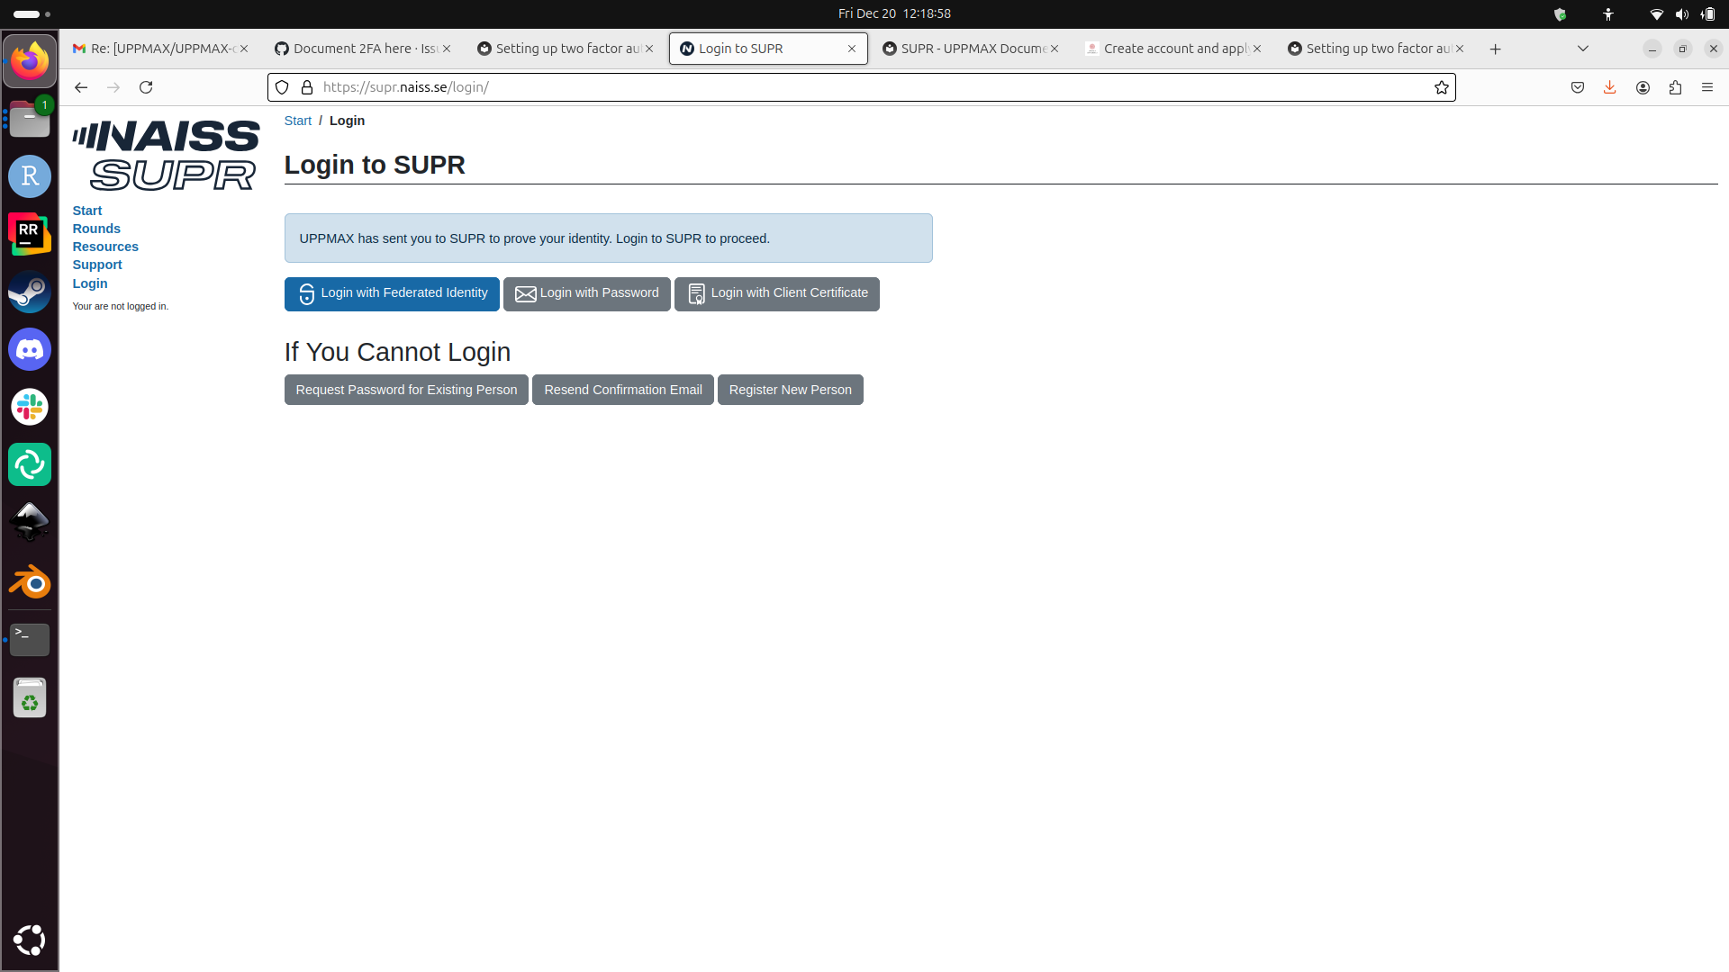This screenshot has width=1729, height=972.
Task: Click the NAISS SUPR logo icon
Action: click(x=167, y=152)
